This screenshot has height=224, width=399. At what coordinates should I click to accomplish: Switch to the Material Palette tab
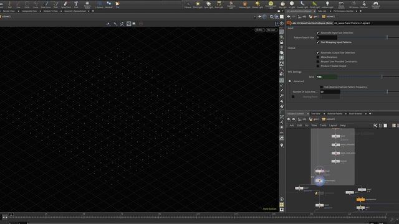(335, 114)
